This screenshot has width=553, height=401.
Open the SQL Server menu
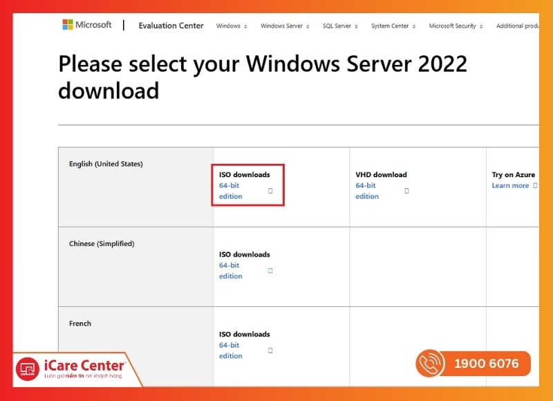[337, 26]
